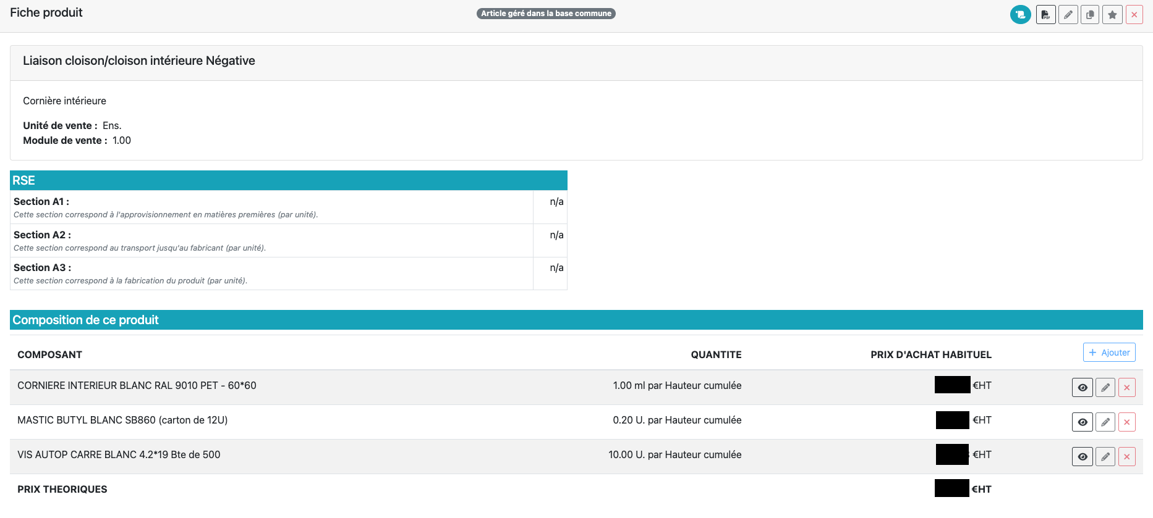The height and width of the screenshot is (518, 1153).
Task: Edit the MASTIC BUTYL BLANC component row
Action: pyautogui.click(x=1105, y=422)
